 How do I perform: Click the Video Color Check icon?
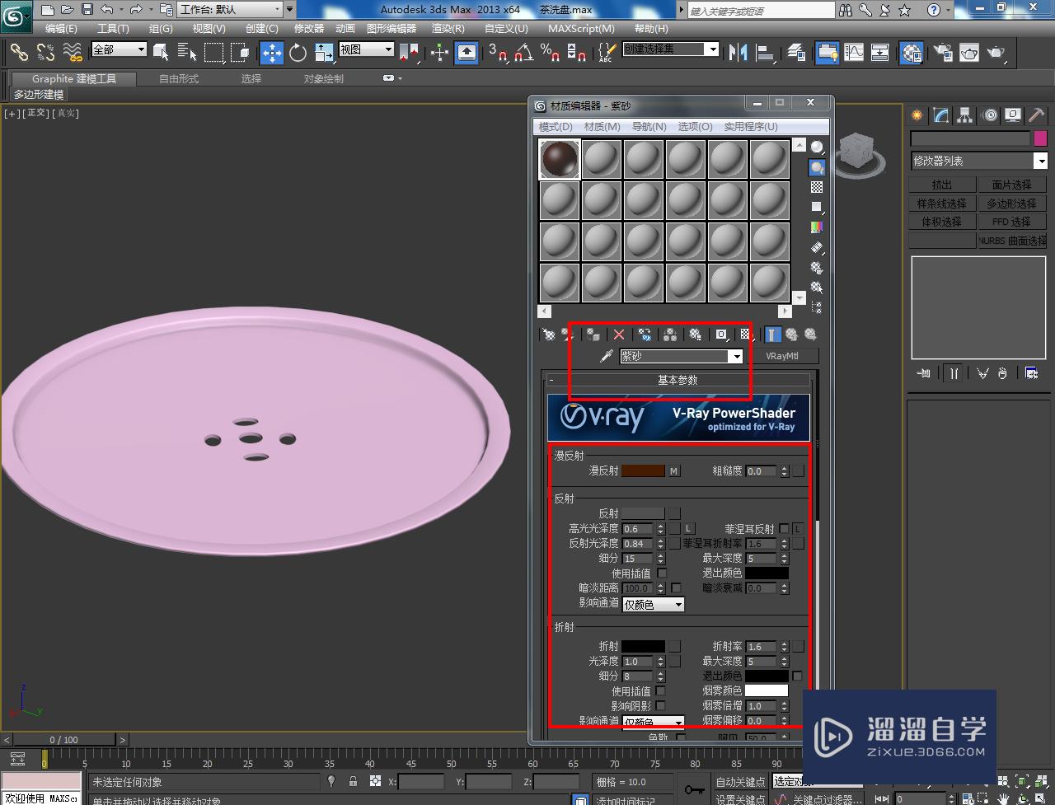tap(817, 227)
